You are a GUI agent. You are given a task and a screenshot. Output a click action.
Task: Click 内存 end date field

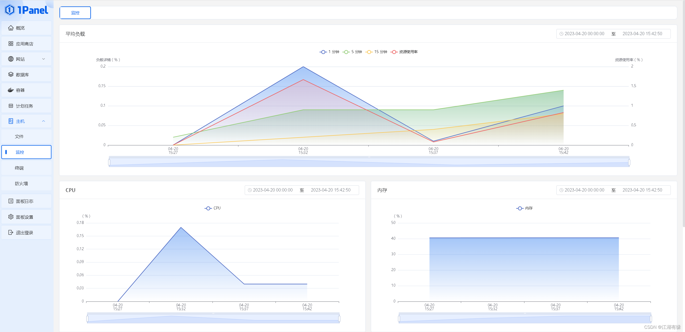(642, 190)
